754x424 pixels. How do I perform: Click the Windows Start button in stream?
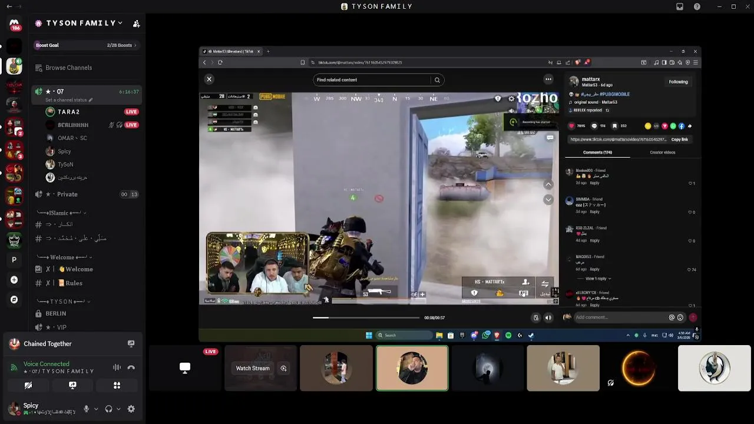click(369, 335)
